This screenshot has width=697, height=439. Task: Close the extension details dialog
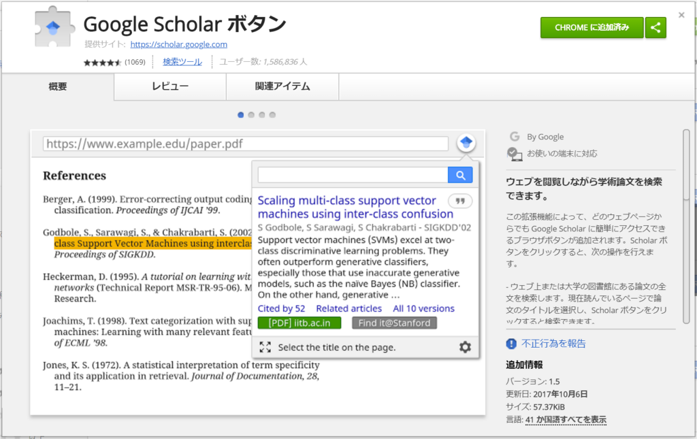[x=681, y=15]
